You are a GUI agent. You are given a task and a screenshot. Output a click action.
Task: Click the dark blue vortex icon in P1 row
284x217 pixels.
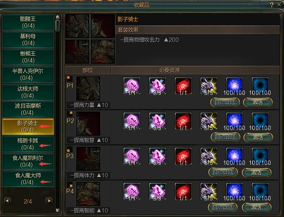260,86
